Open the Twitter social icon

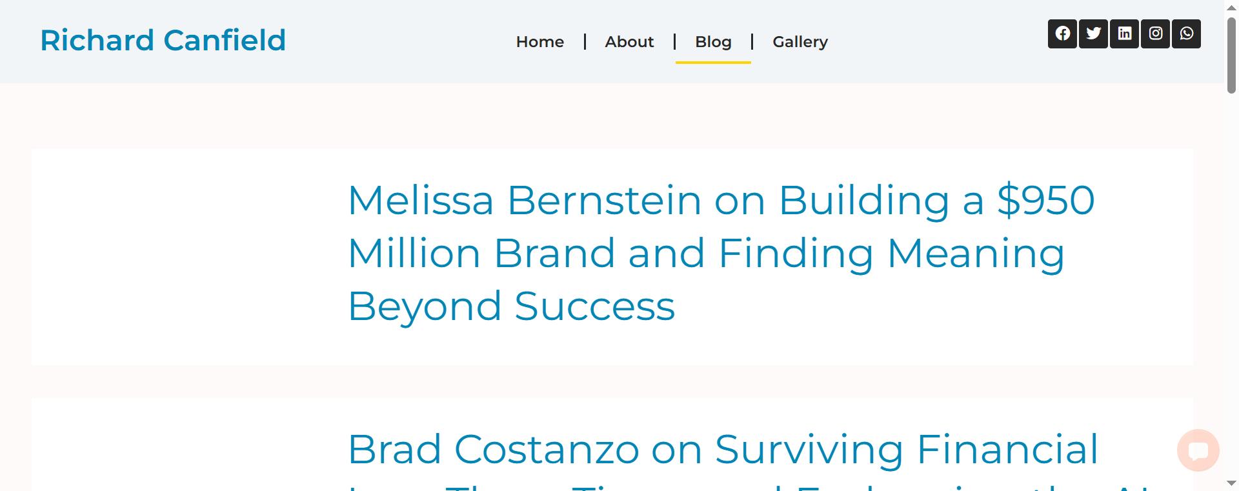coord(1094,34)
